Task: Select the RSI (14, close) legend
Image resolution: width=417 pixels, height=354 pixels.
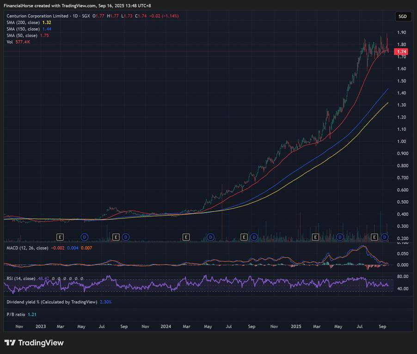Action: click(21, 279)
